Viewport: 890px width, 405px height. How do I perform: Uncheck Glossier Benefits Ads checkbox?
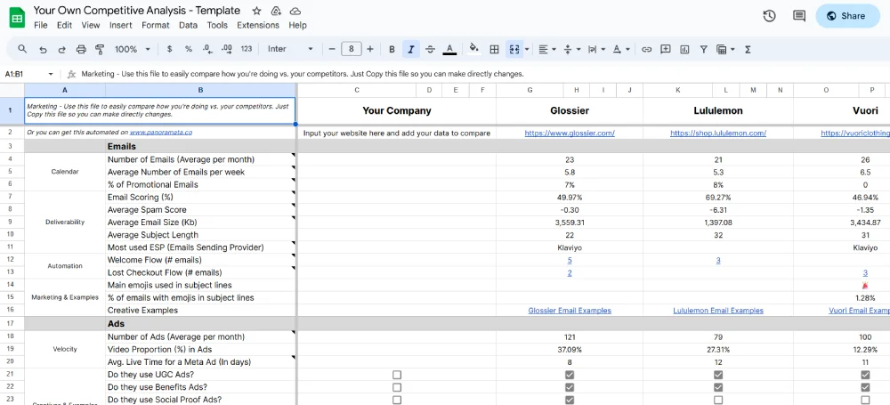coord(570,387)
